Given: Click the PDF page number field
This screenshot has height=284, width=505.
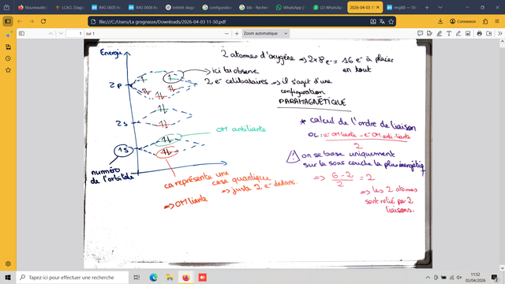Looking at the screenshot, I should pyautogui.click(x=75, y=33).
